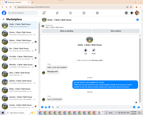The image size is (143, 115).
Task: Open Donna 2 Beds 1 Bath House chat
Action: pos(19,33)
